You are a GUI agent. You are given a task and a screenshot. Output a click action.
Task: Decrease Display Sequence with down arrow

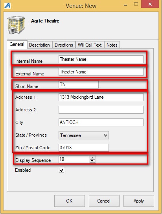[92, 161]
